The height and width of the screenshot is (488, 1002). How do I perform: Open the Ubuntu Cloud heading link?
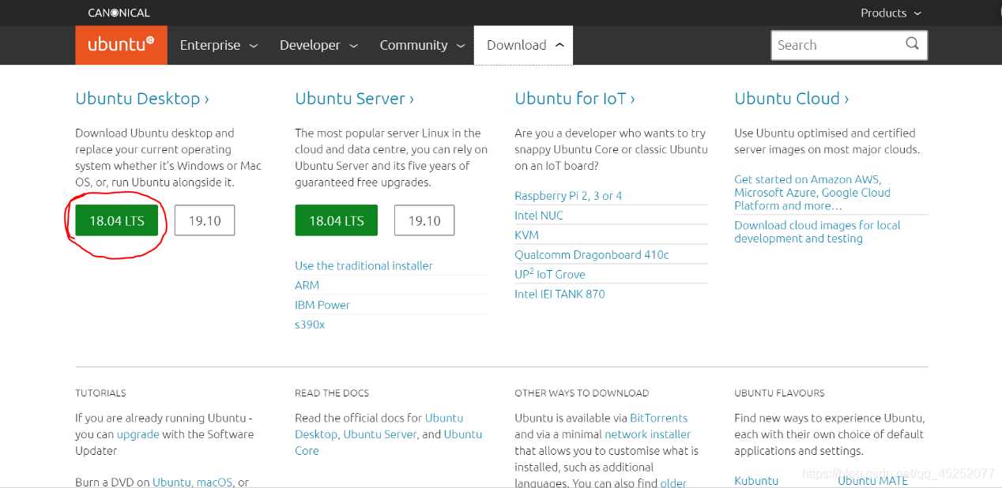coord(792,99)
